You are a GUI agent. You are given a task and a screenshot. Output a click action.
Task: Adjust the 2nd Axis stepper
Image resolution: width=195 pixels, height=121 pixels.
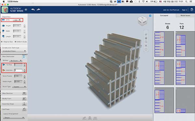point(24,70)
